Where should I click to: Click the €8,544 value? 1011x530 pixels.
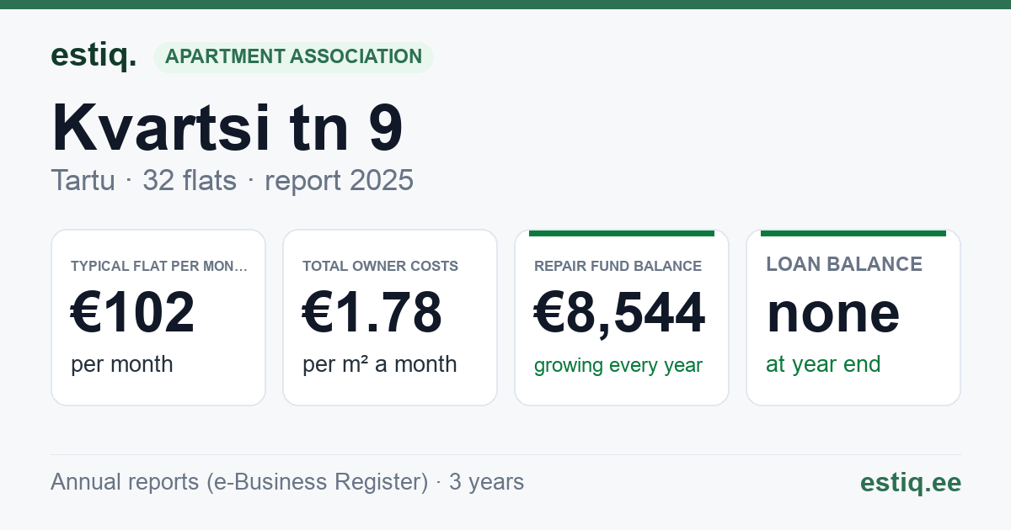pyautogui.click(x=620, y=312)
